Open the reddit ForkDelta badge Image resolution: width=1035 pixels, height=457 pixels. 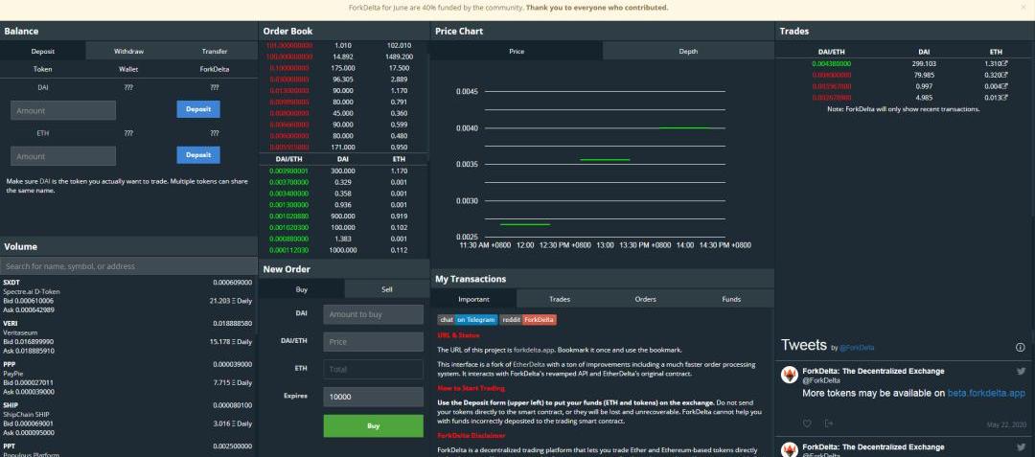(528, 320)
